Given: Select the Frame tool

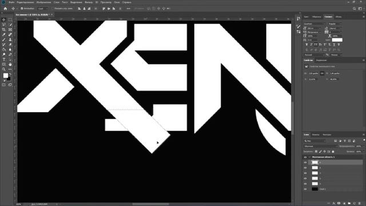Looking at the screenshot, I should click(10, 30).
